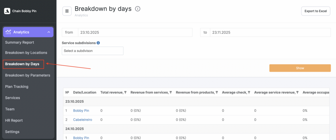
Task: Click the from date field 23.10.2025
Action: pyautogui.click(x=135, y=32)
